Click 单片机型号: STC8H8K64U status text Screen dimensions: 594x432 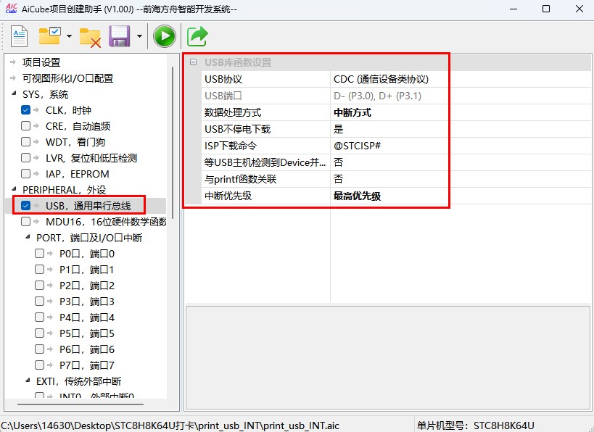click(x=476, y=425)
